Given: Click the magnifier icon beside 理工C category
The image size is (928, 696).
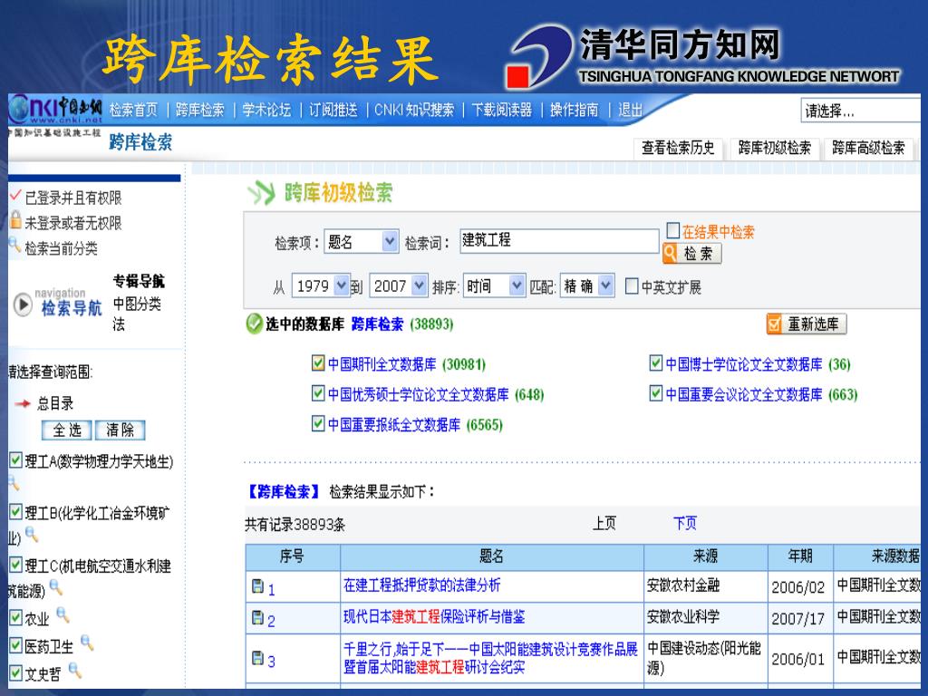Looking at the screenshot, I should point(55,587).
